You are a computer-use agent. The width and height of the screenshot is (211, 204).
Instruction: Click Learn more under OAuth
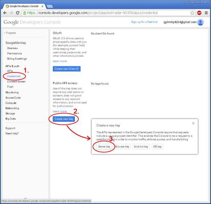[60, 61]
